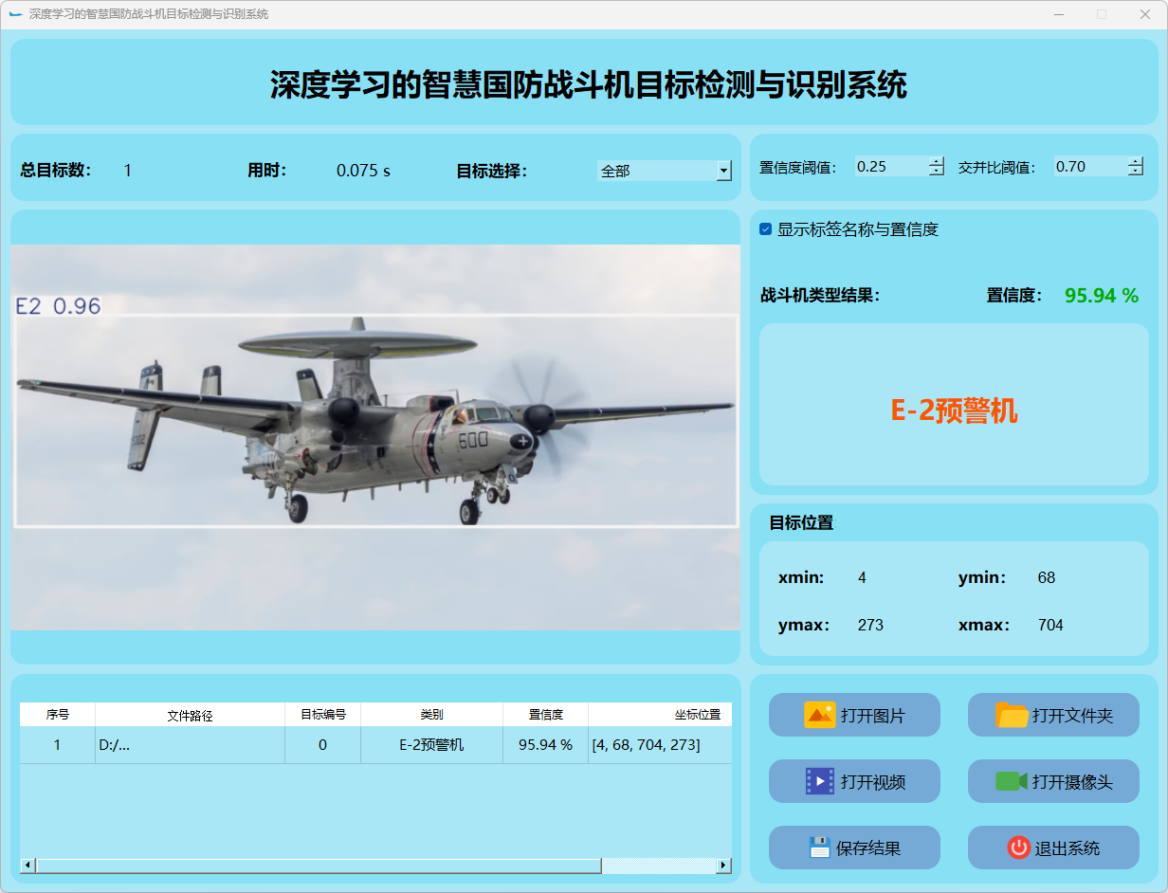Click the 置信度 table column header
Screen dimensions: 1168x893
[545, 715]
